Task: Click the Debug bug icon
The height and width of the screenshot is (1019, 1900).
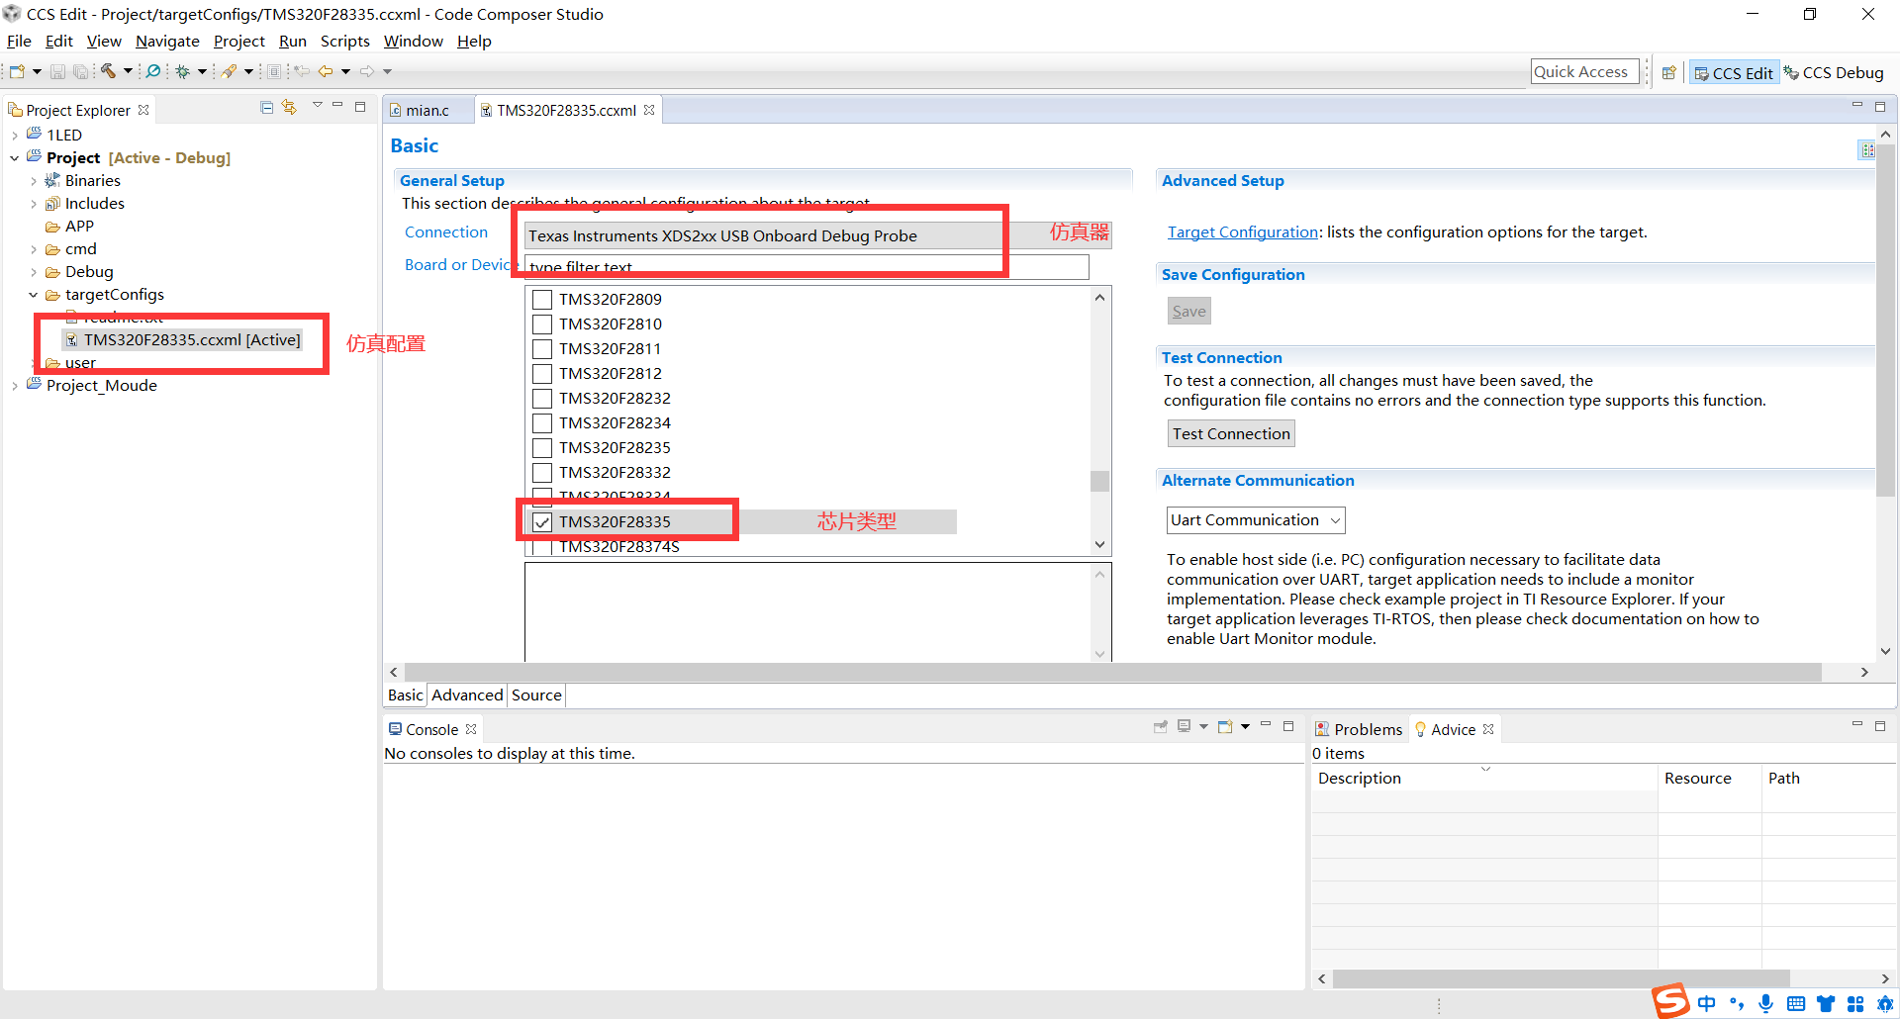Action: (183, 71)
